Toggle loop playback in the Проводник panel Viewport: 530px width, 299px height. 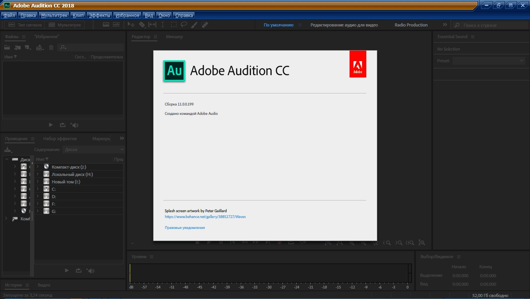tap(78, 271)
